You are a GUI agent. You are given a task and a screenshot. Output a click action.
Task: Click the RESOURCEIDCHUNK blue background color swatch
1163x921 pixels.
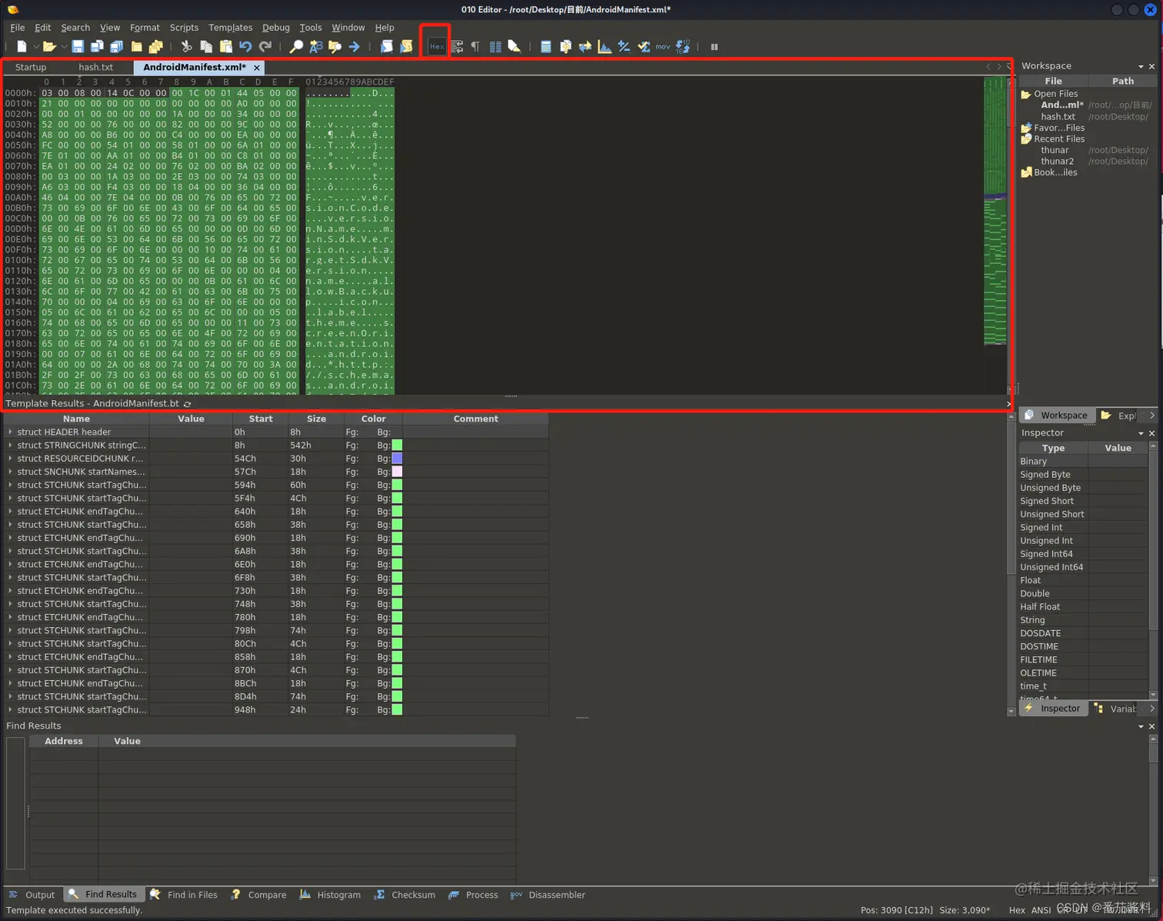(x=398, y=459)
